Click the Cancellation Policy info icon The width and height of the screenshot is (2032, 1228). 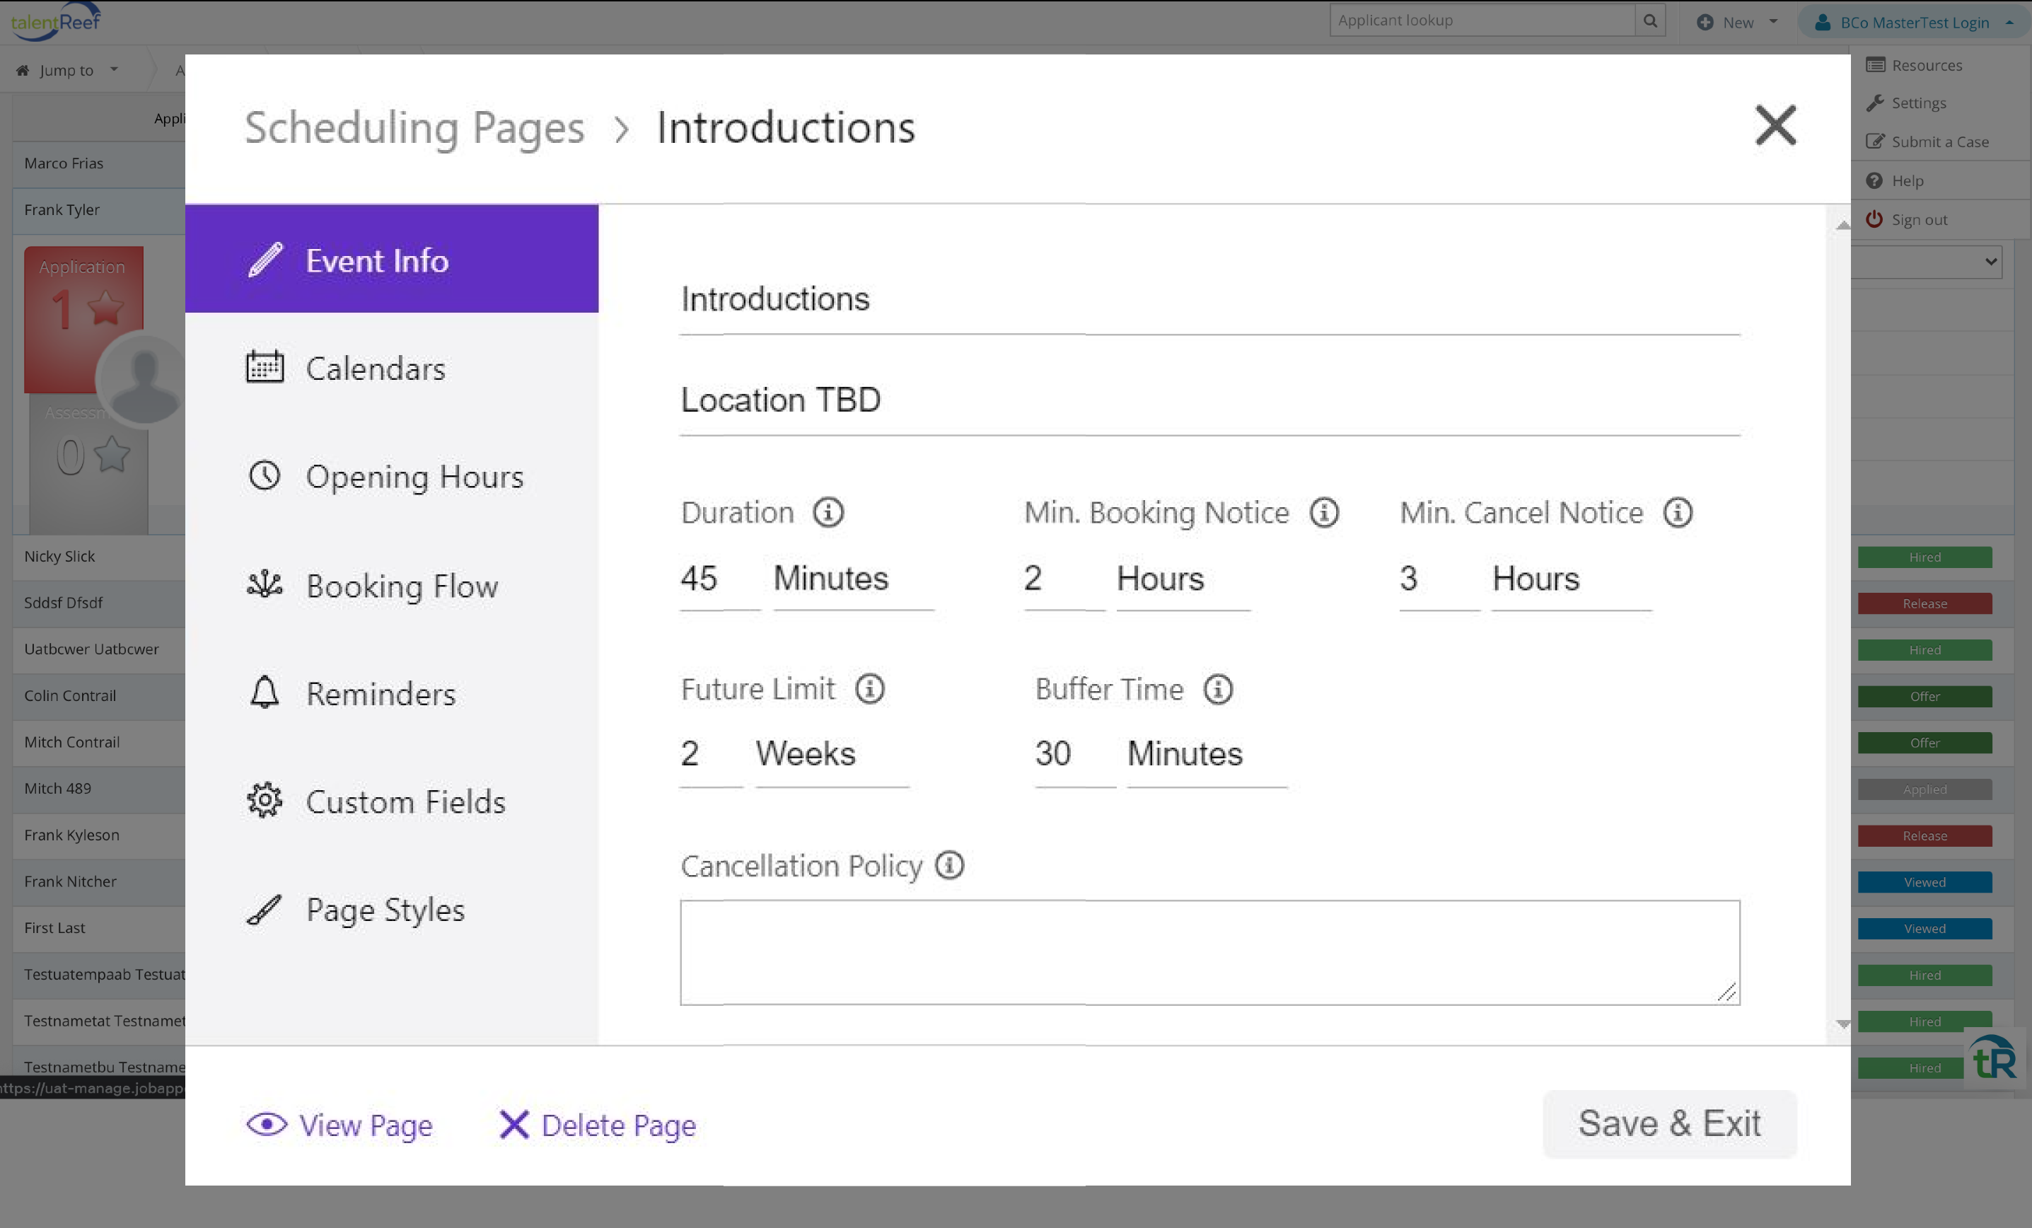[950, 866]
